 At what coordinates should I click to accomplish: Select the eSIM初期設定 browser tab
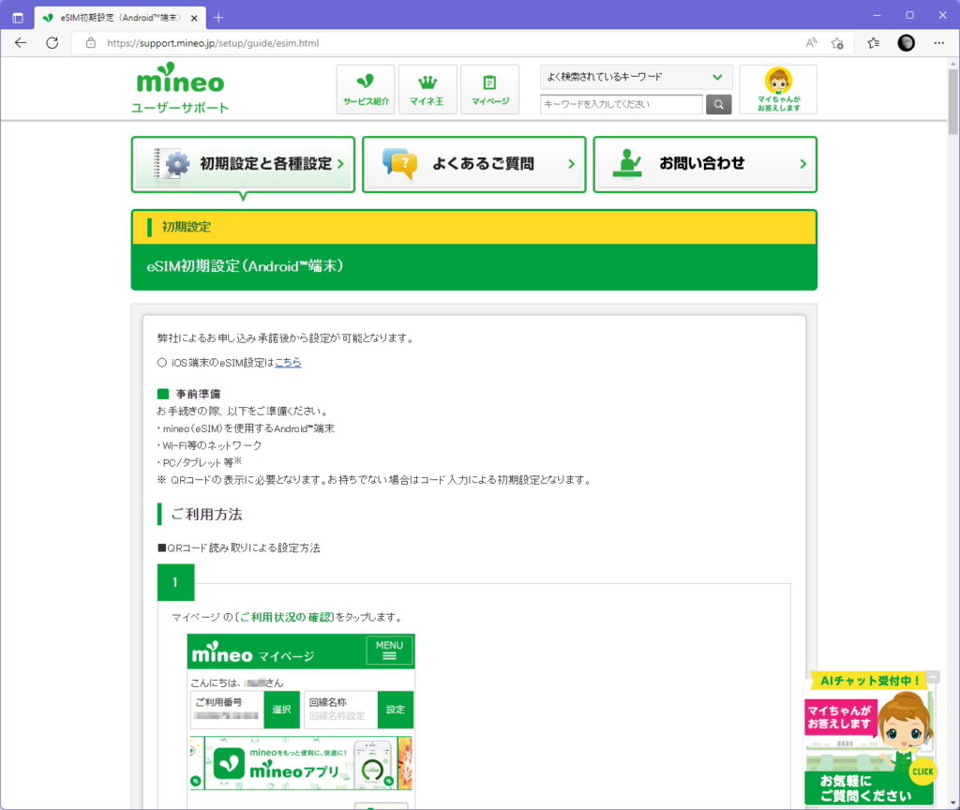click(x=119, y=18)
